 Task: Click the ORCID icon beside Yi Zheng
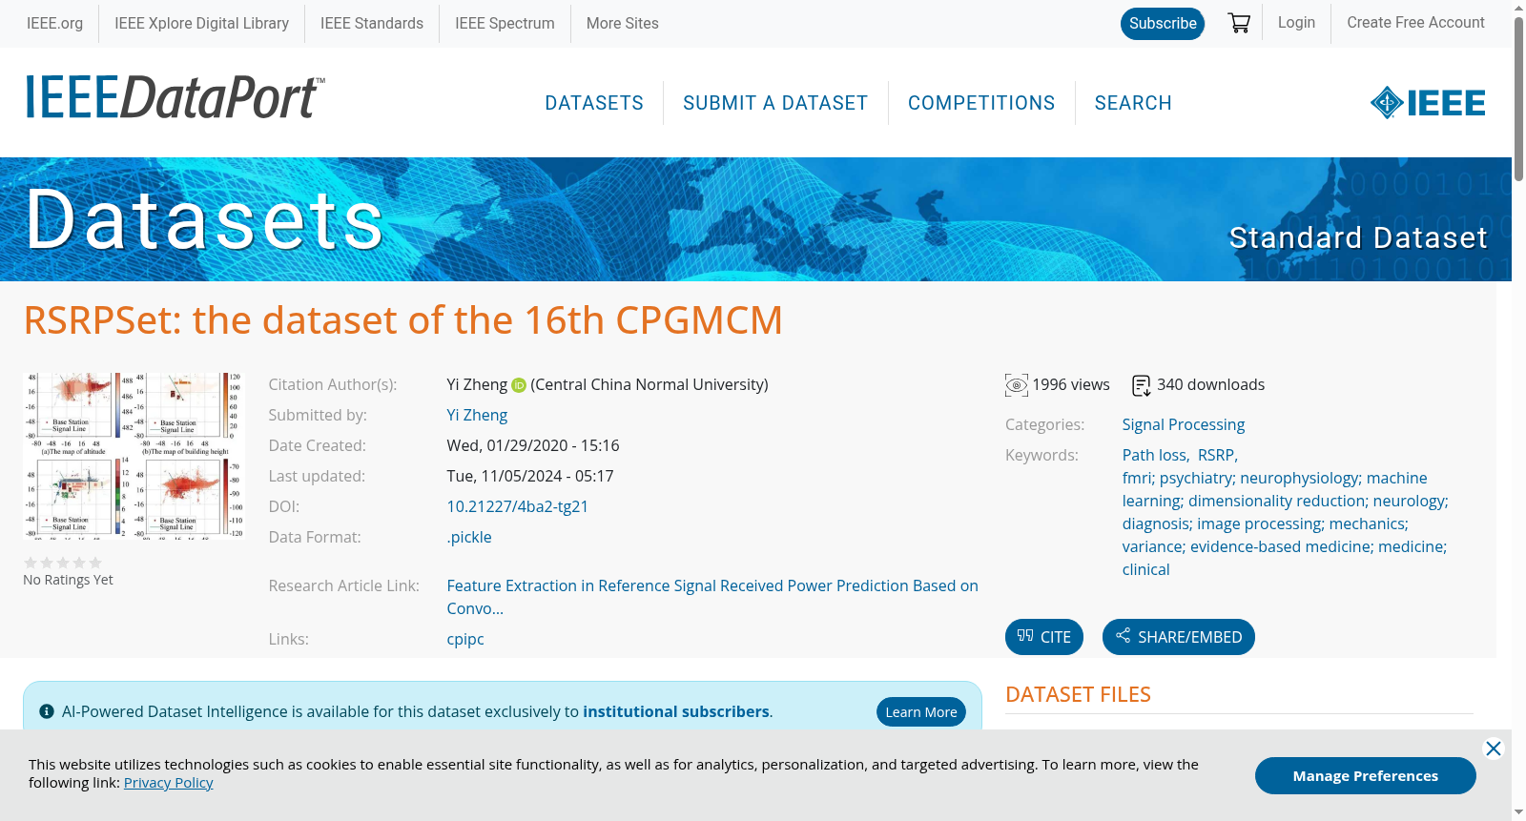[519, 385]
